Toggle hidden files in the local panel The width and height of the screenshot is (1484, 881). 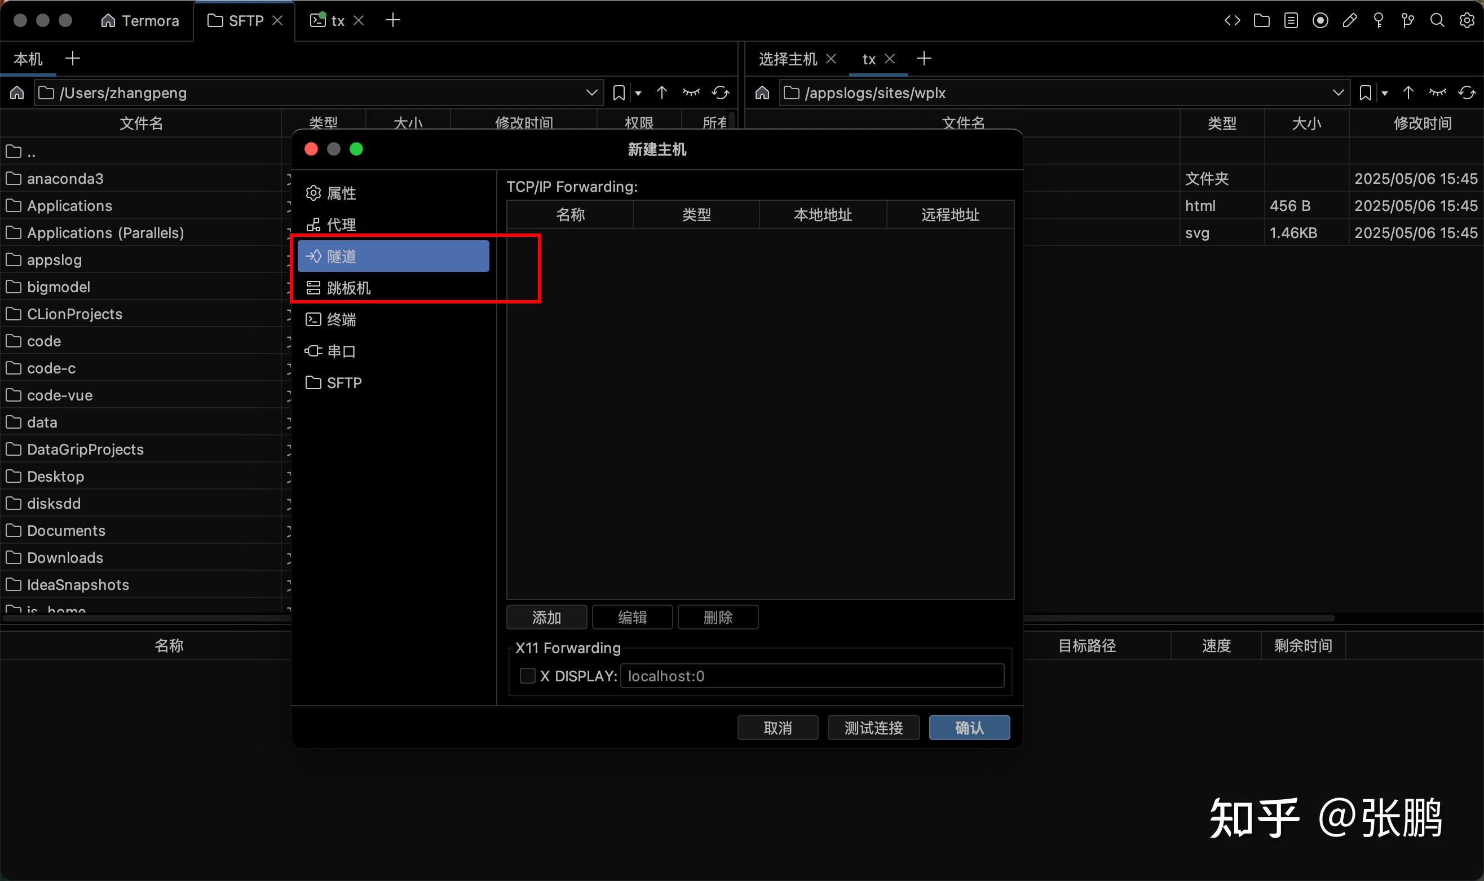coord(690,92)
